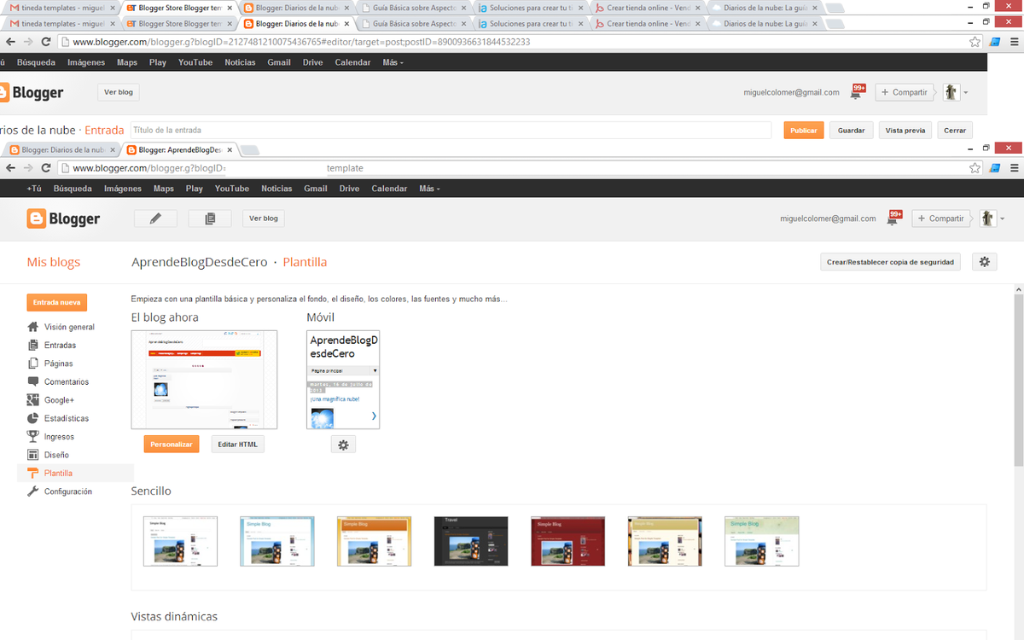This screenshot has width=1024, height=640.
Task: Open the profile avatar account dropdown
Action: pyautogui.click(x=991, y=218)
